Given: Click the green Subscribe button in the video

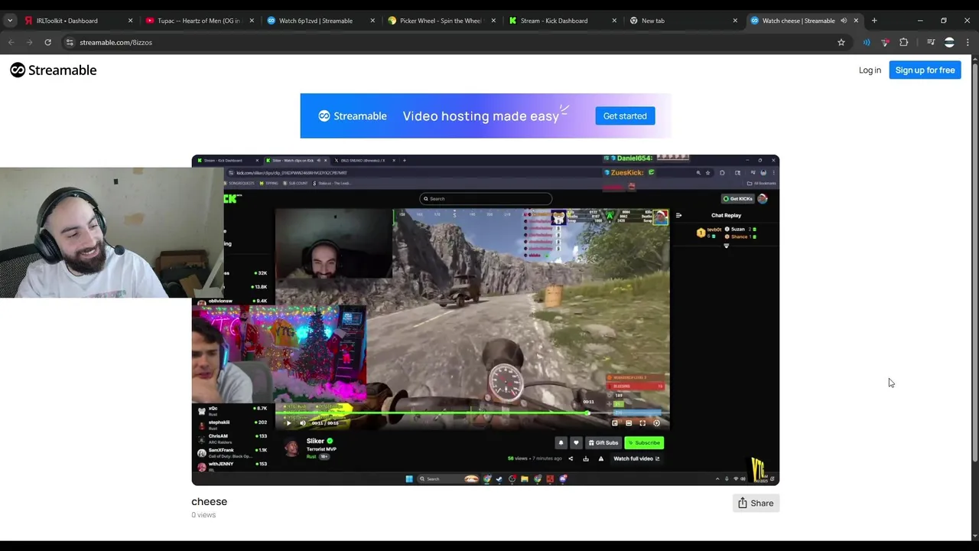Looking at the screenshot, I should 644,442.
